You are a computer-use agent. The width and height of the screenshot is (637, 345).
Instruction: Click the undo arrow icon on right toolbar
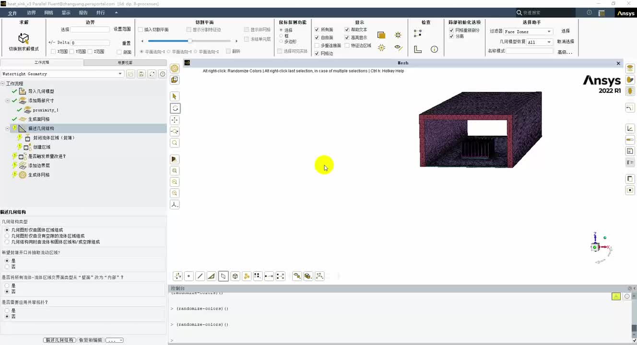pyautogui.click(x=630, y=108)
